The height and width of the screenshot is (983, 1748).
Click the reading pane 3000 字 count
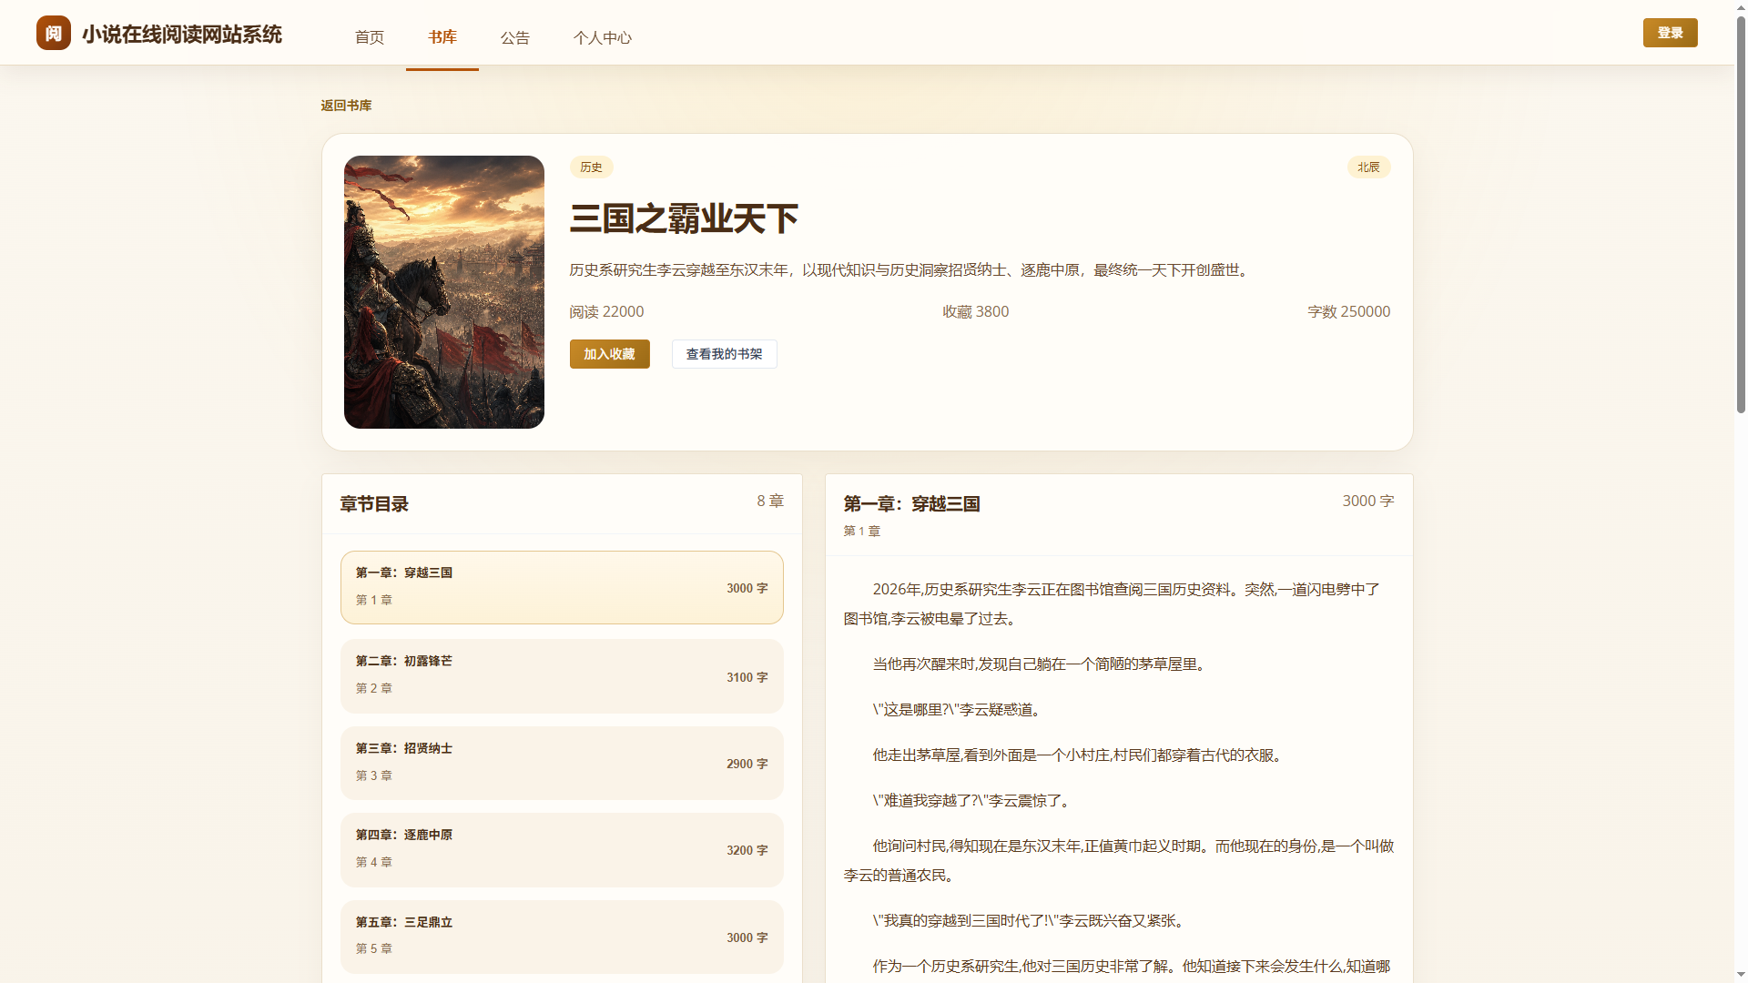point(1367,501)
